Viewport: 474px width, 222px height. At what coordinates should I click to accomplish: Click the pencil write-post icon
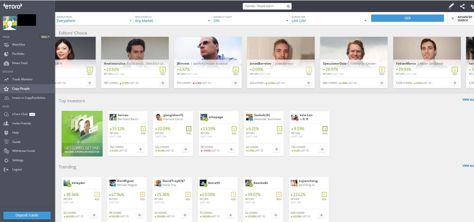pyautogui.click(x=451, y=6)
